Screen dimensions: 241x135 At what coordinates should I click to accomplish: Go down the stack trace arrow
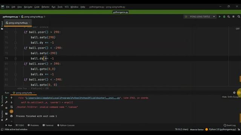(11, 102)
